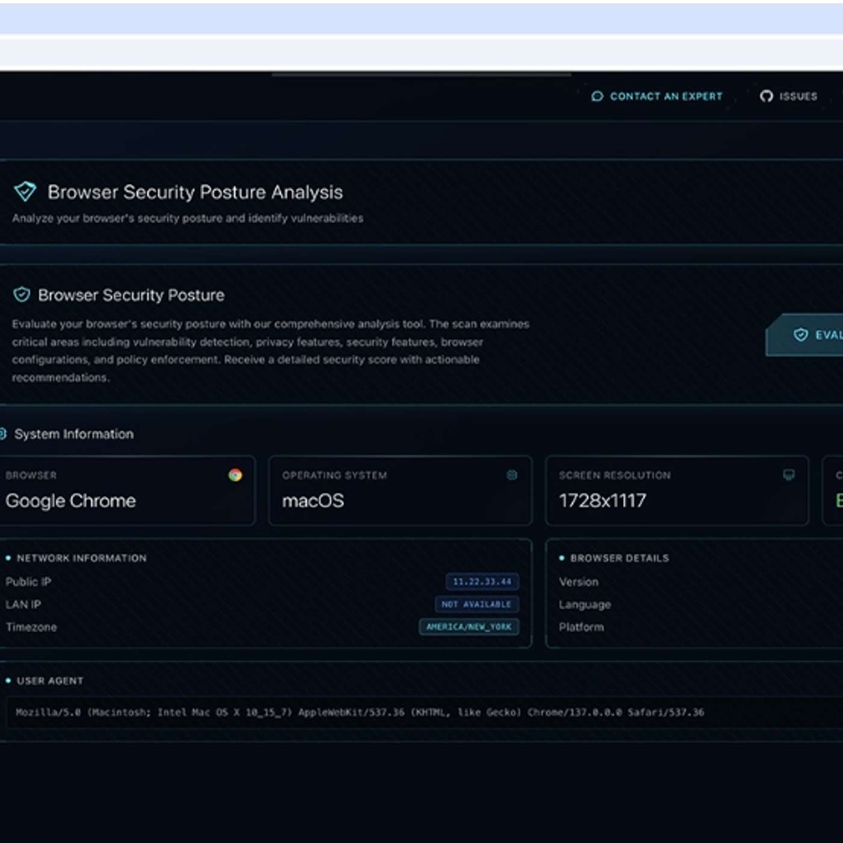The height and width of the screenshot is (843, 843).
Task: Click the "Analyze your browser's security posture" subtitle
Action: coord(187,218)
